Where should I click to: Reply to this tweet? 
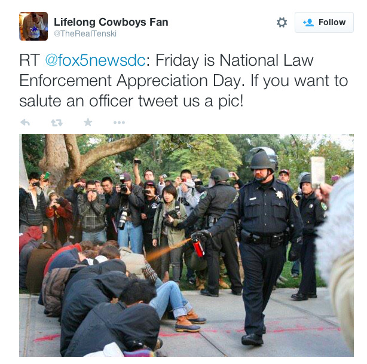point(25,122)
